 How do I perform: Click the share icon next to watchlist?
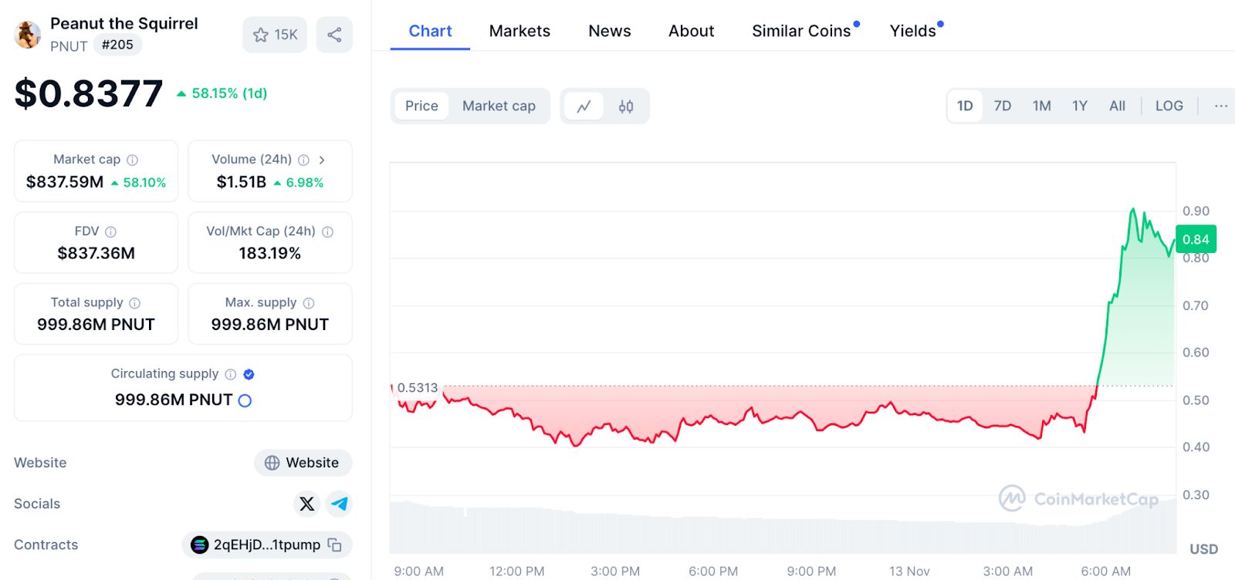coord(334,35)
